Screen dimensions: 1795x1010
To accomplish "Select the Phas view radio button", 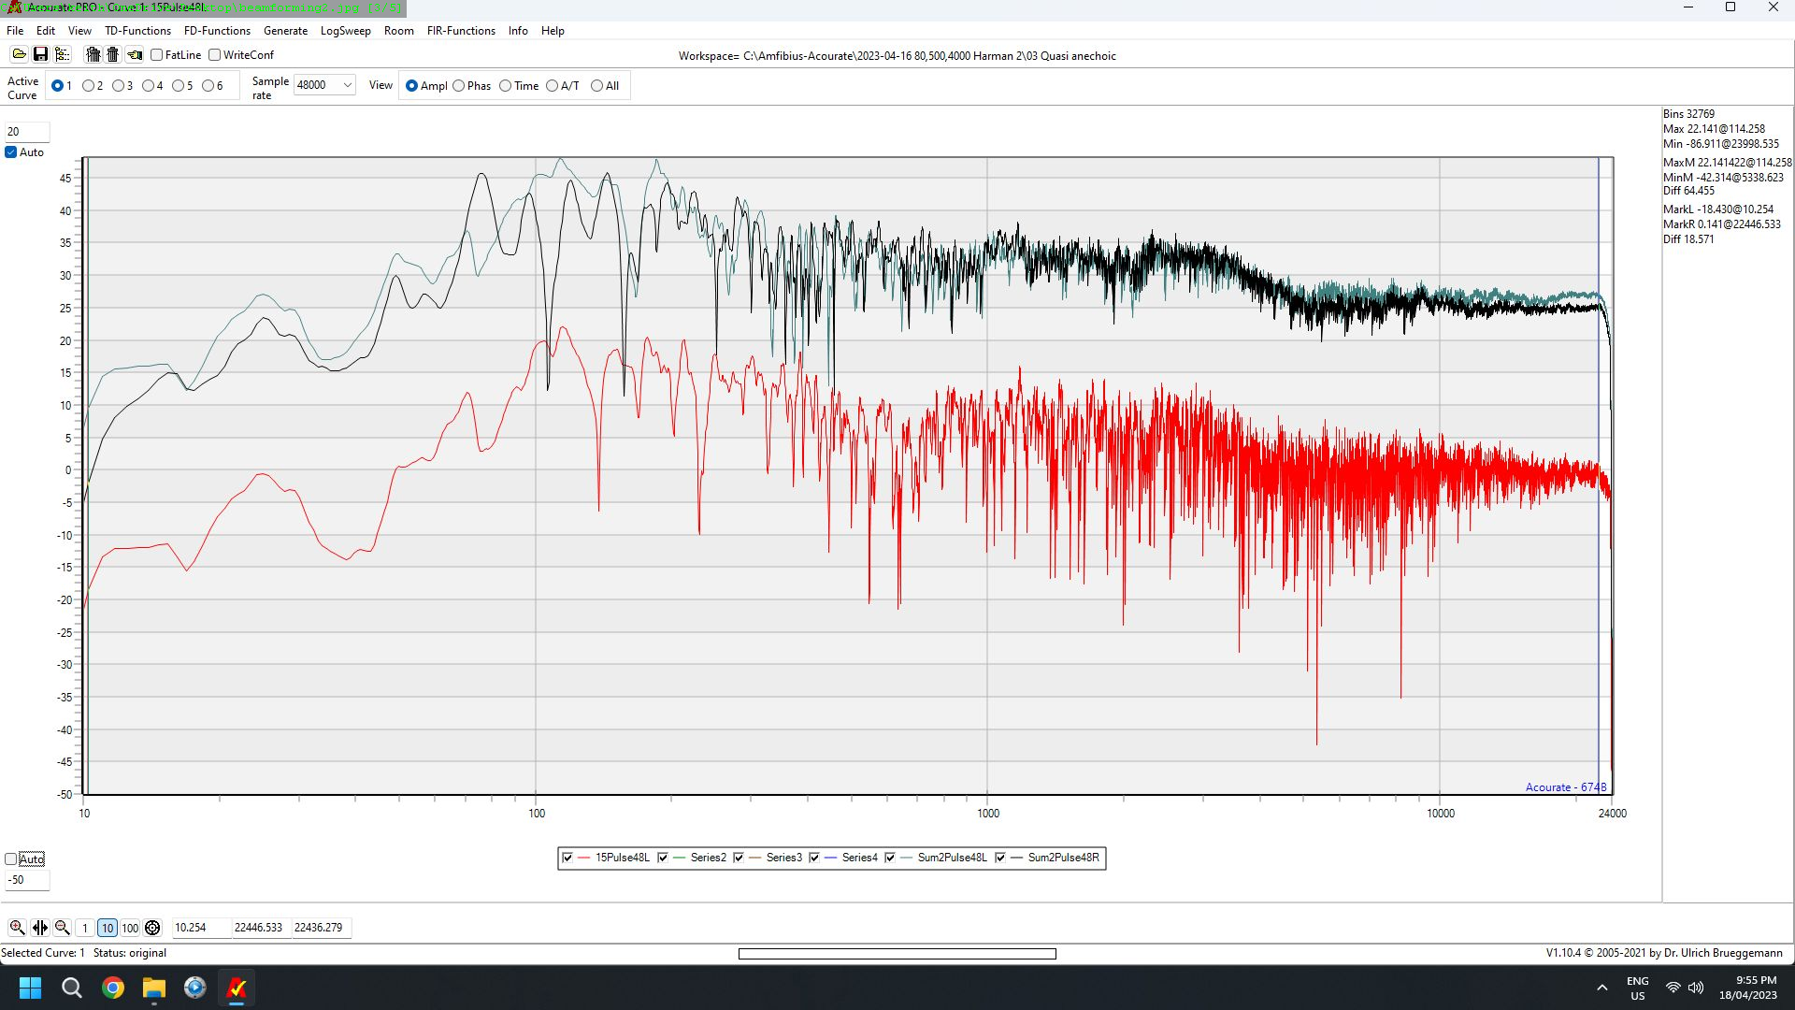I will 459,86.
